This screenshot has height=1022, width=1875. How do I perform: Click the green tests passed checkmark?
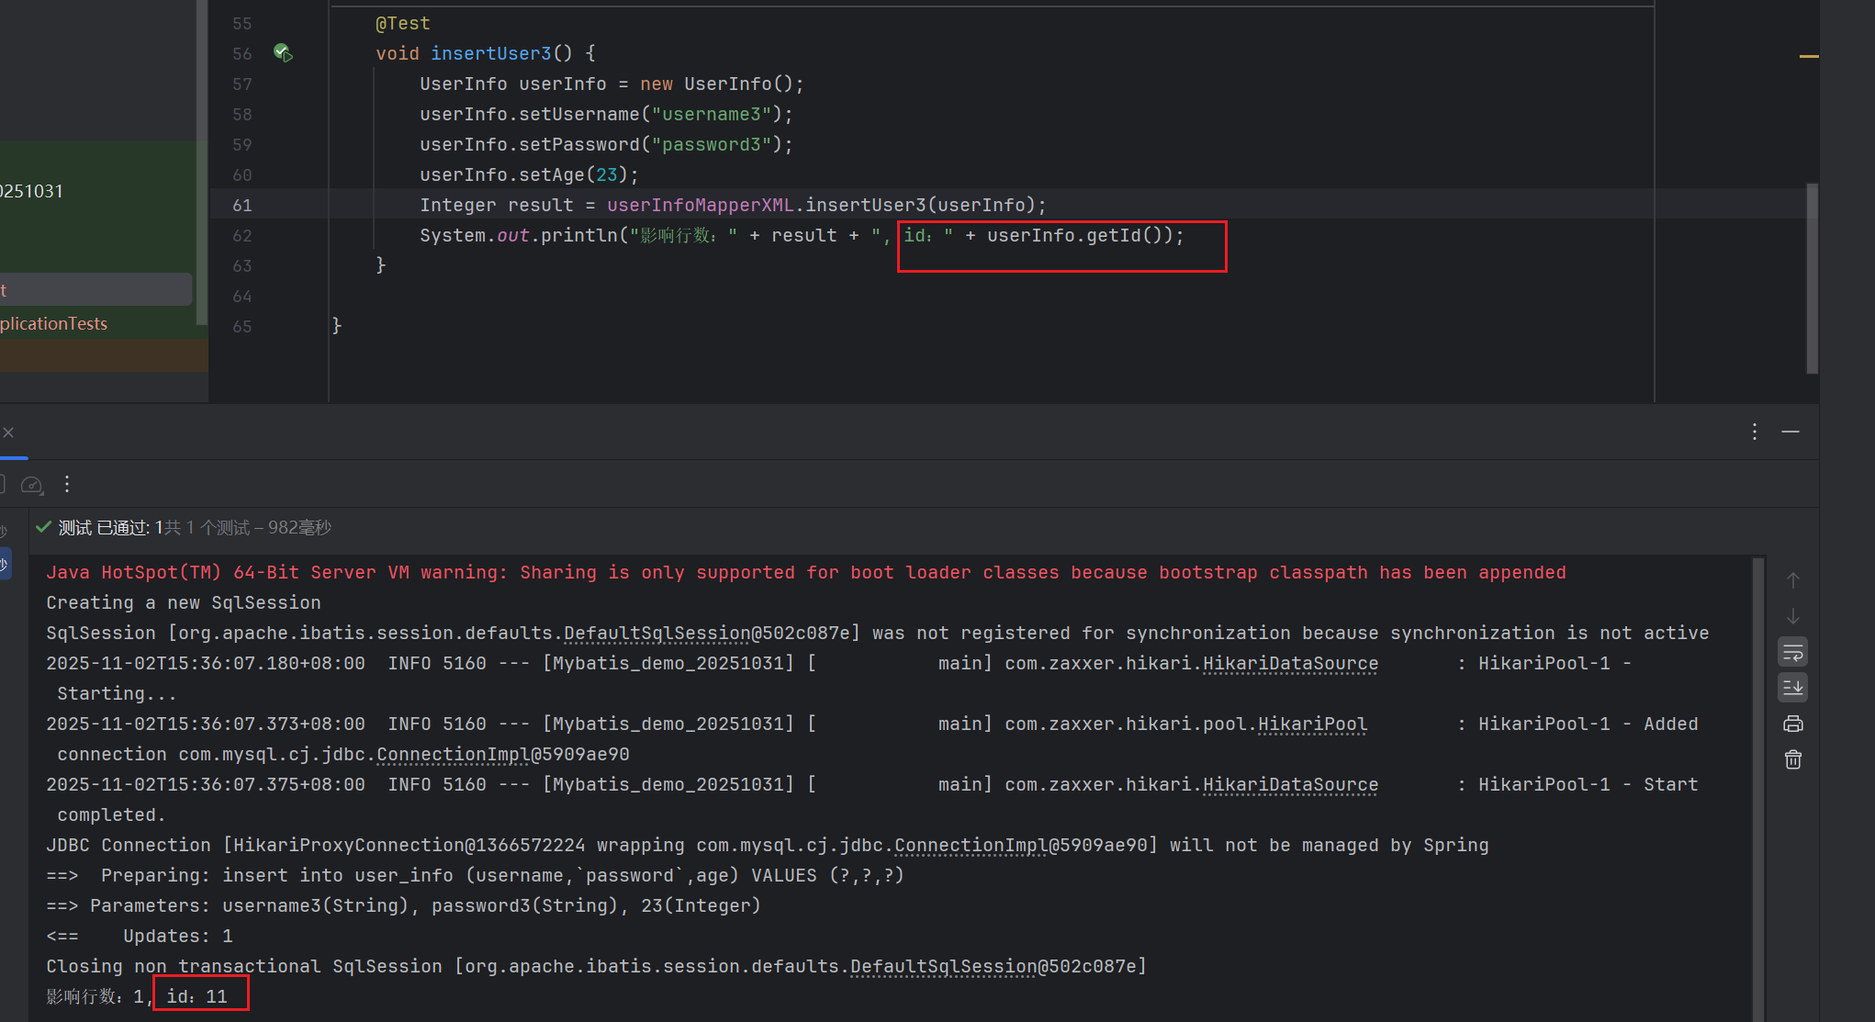(x=43, y=527)
